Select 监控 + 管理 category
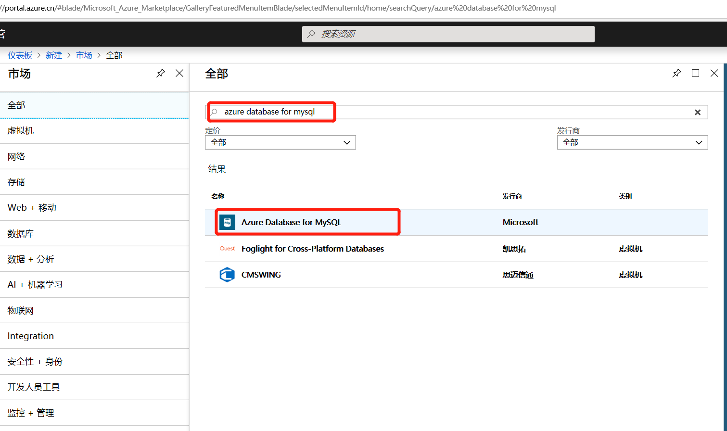Screen dimensions: 727x431 [94, 413]
